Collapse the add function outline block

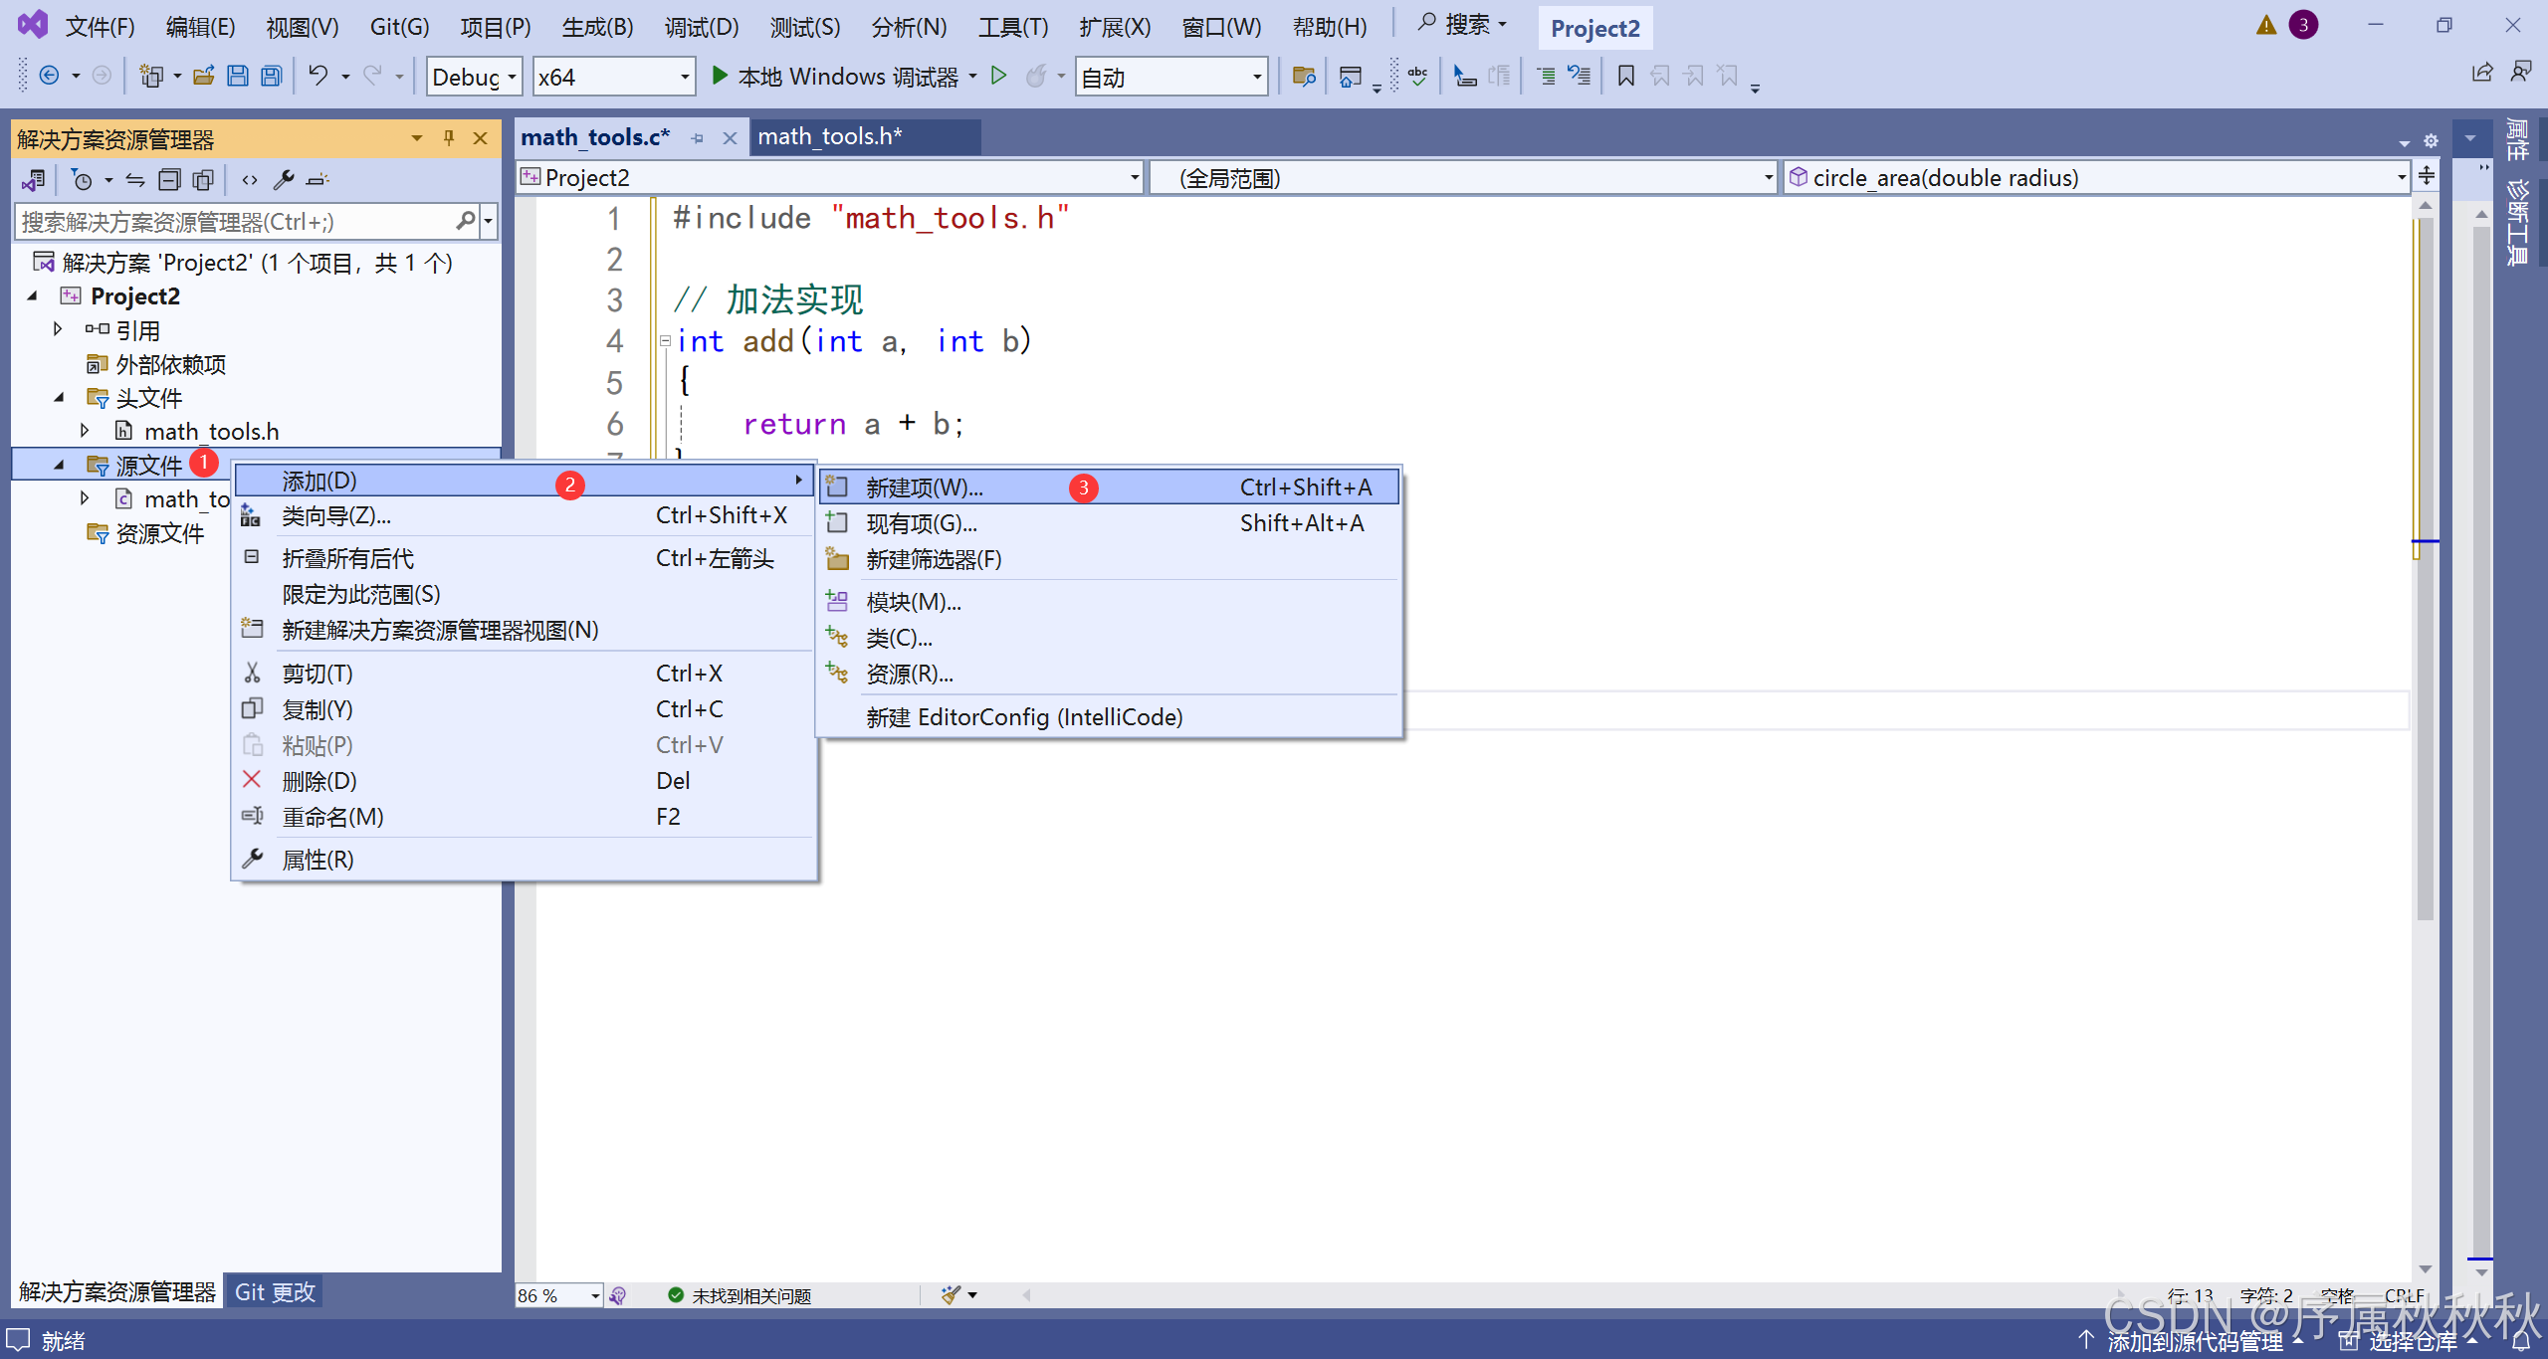(x=665, y=341)
